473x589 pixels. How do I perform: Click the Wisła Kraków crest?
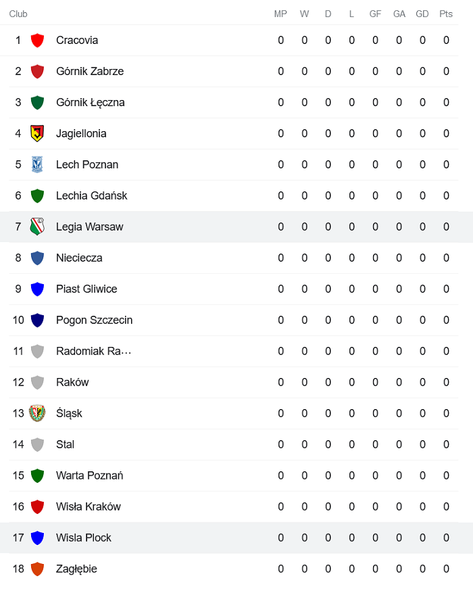(38, 506)
